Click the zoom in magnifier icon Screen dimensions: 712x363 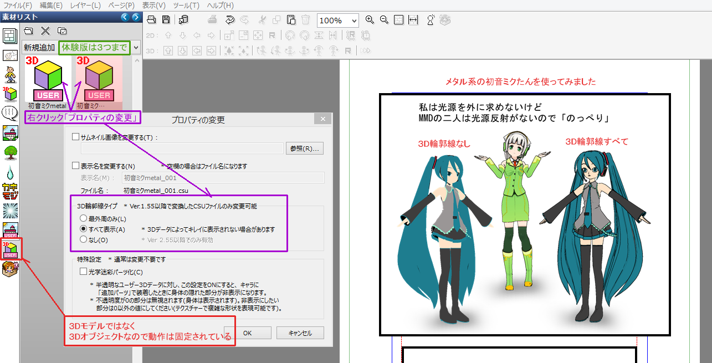point(370,20)
